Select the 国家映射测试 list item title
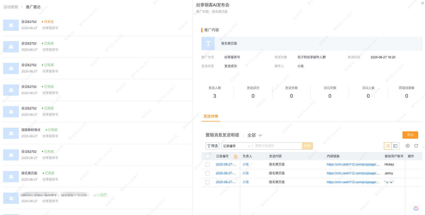The height and width of the screenshot is (215, 425). click(31, 130)
